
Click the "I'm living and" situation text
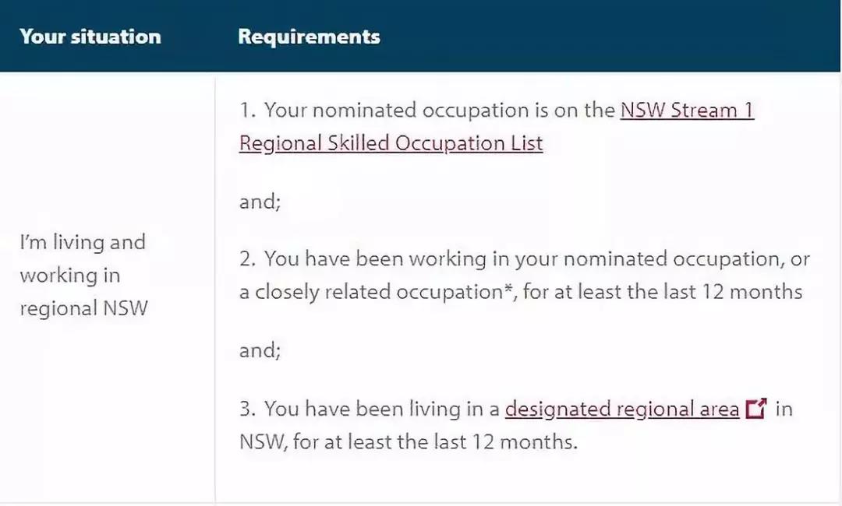point(83,242)
